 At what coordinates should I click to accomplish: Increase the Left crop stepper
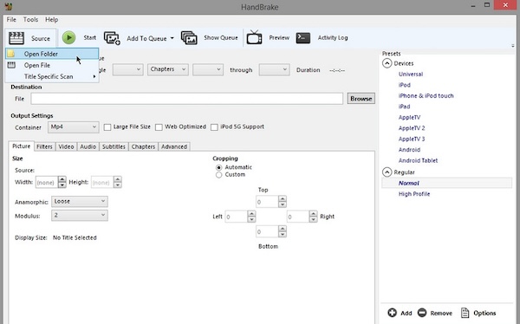pyautogui.click(x=251, y=214)
